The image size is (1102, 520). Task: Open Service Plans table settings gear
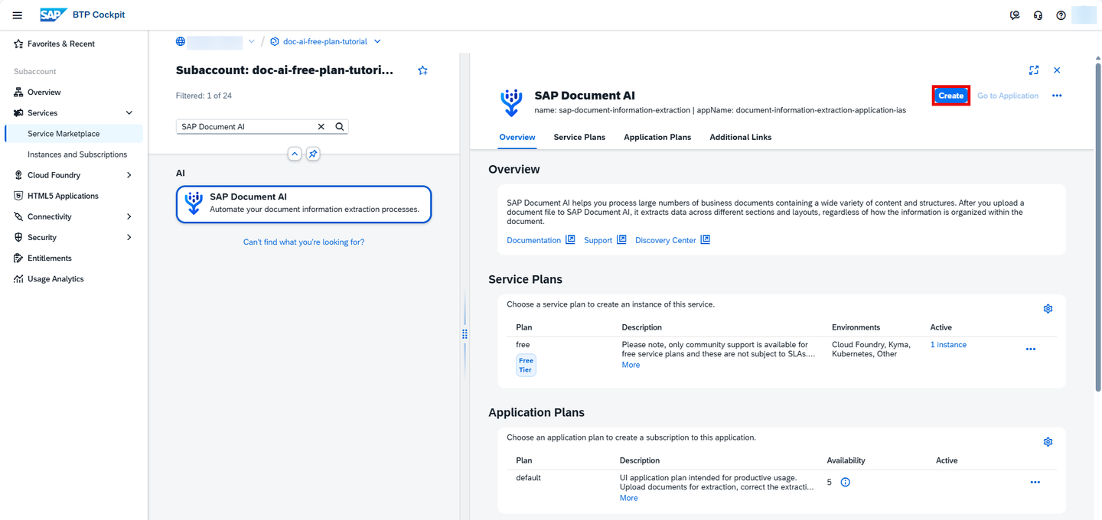pyautogui.click(x=1048, y=309)
